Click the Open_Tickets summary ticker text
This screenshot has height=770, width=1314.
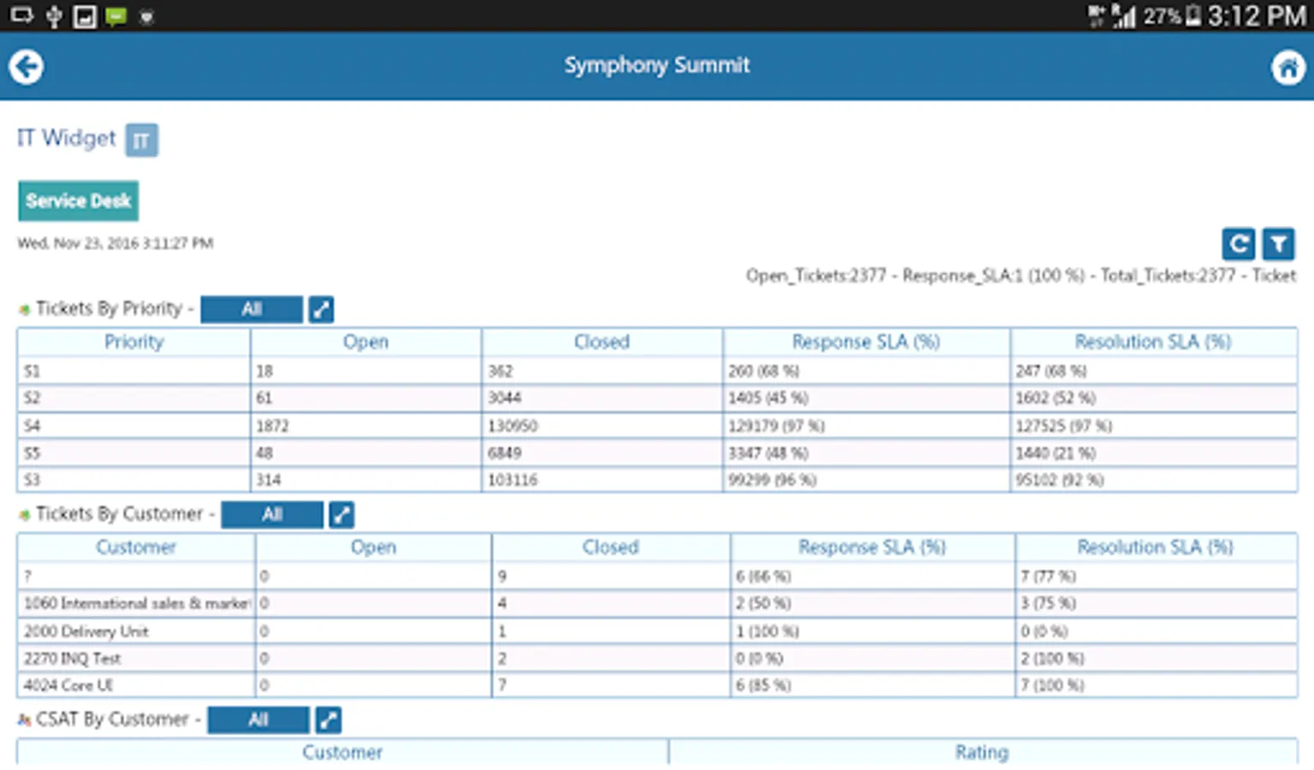[1021, 275]
